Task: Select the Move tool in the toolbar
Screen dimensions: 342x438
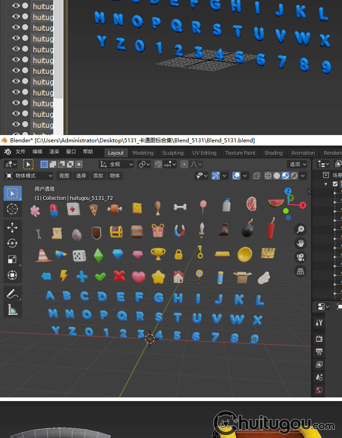Action: tap(12, 227)
